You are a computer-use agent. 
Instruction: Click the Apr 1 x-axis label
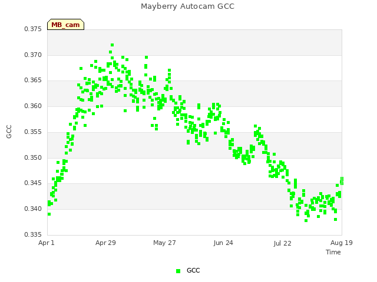47,243
